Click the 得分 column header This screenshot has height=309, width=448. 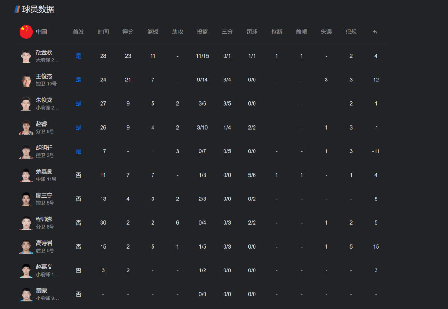click(128, 32)
